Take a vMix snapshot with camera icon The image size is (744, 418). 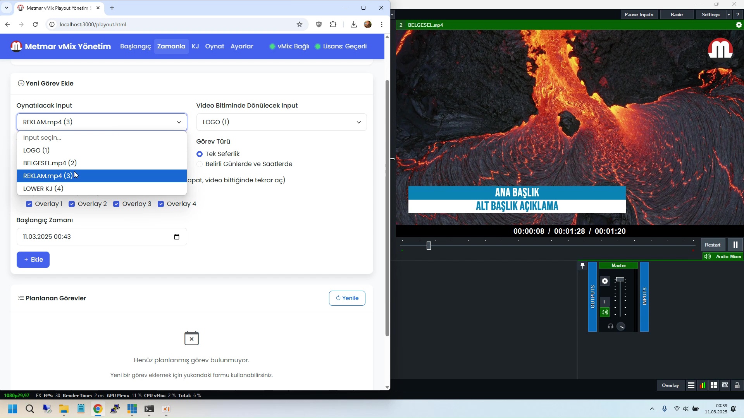click(x=725, y=385)
